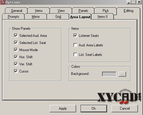Switch to the Items tab
Image resolution: width=143 pixels, height=115 pixels.
click(39, 11)
